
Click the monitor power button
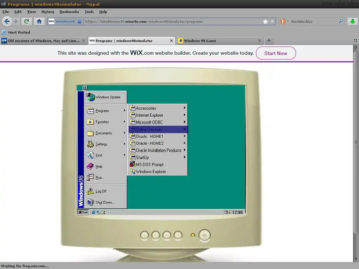tap(204, 235)
